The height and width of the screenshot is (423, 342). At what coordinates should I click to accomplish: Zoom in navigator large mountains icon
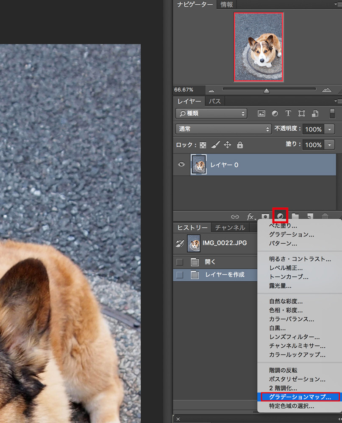click(x=327, y=90)
